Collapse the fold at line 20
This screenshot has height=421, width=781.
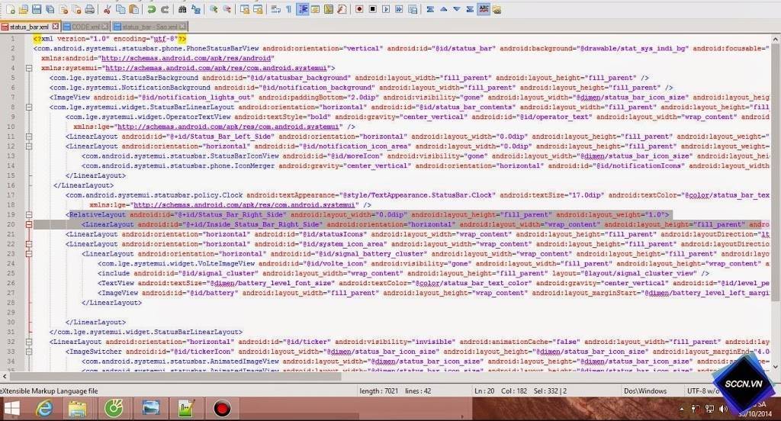(29, 225)
